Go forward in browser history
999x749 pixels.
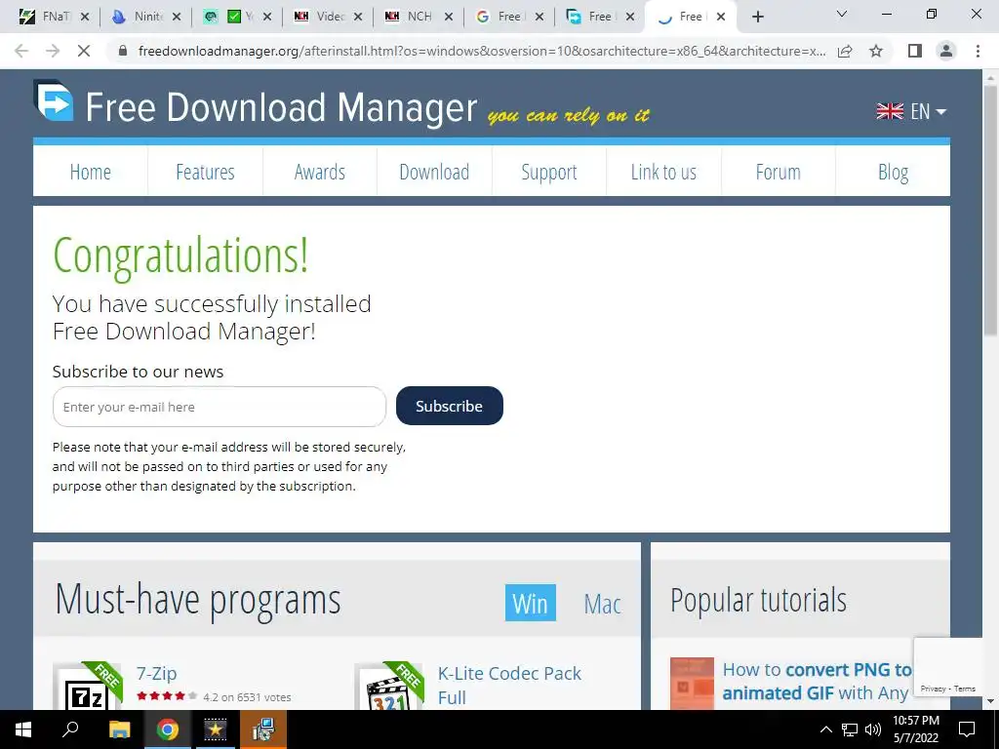tap(53, 51)
